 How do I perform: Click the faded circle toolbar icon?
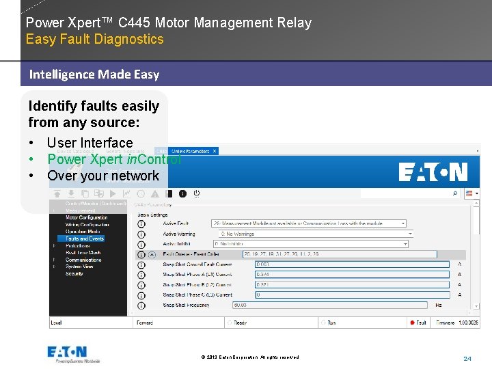[141, 193]
